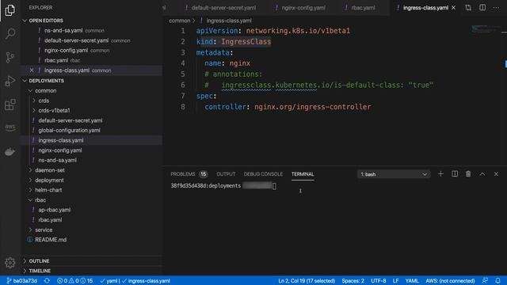Viewport: 507px width, 285px height.
Task: Open the Search view in activity bar
Action: [x=10, y=33]
